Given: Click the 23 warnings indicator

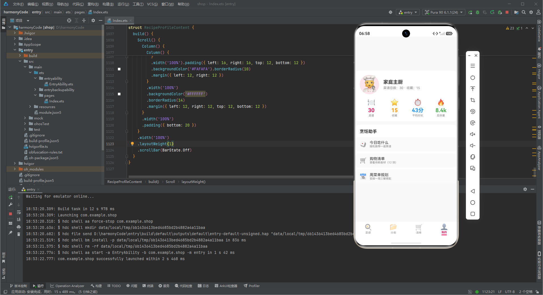Looking at the screenshot, I should [x=510, y=28].
